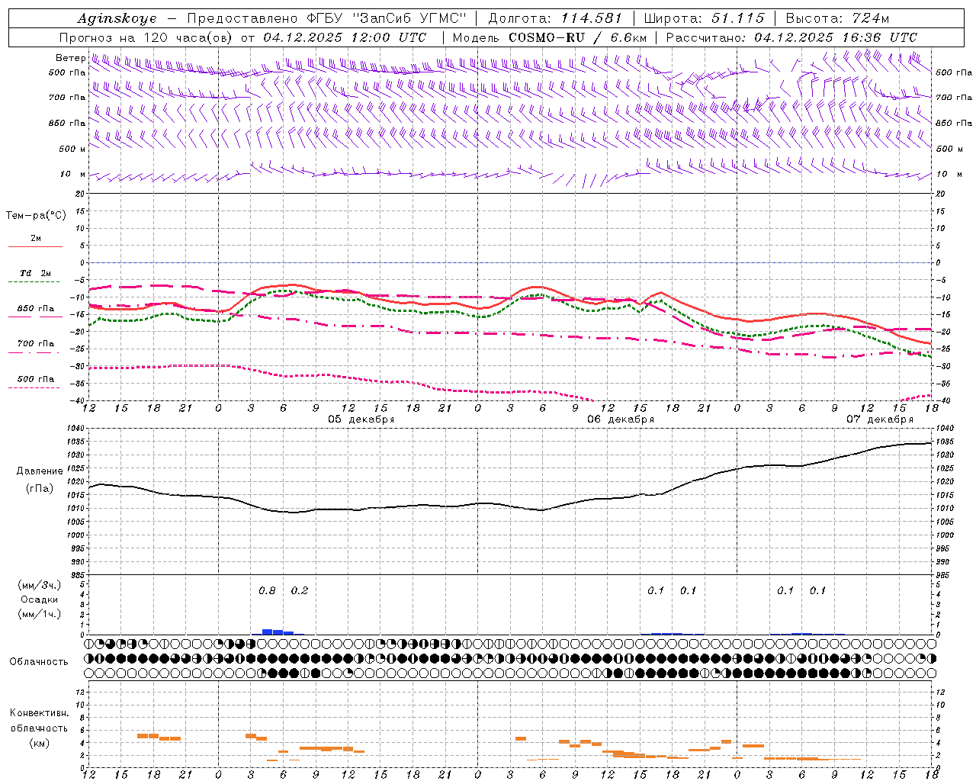This screenshot has width=976, height=781.
Task: Click the elevation text "Высота: 724м"
Action: (837, 18)
